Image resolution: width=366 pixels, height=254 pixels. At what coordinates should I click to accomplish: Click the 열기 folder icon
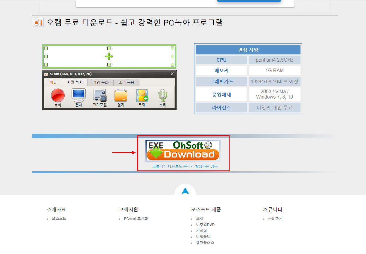tap(121, 96)
